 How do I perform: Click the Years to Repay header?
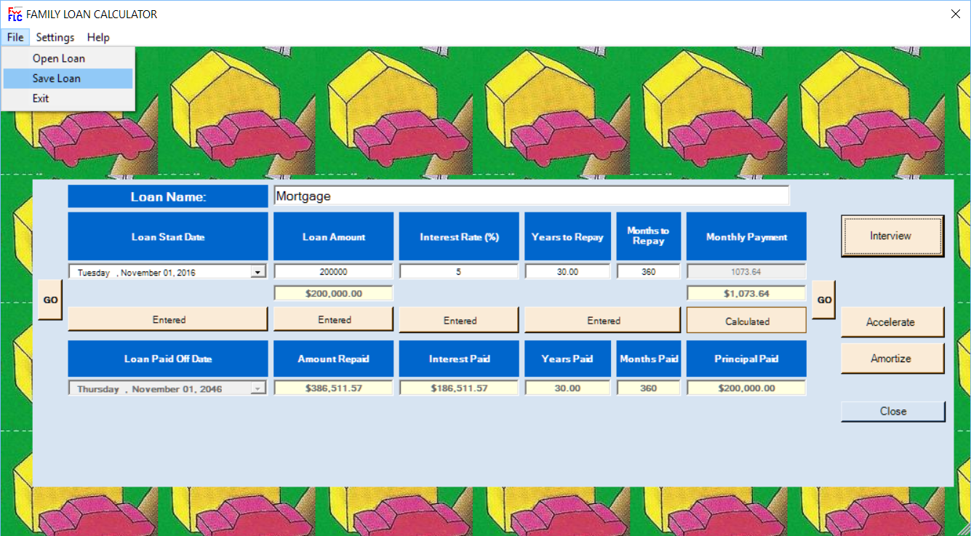point(567,236)
